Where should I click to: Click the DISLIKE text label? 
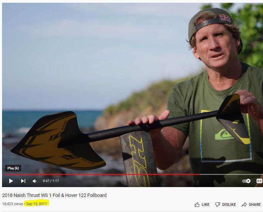(229, 204)
